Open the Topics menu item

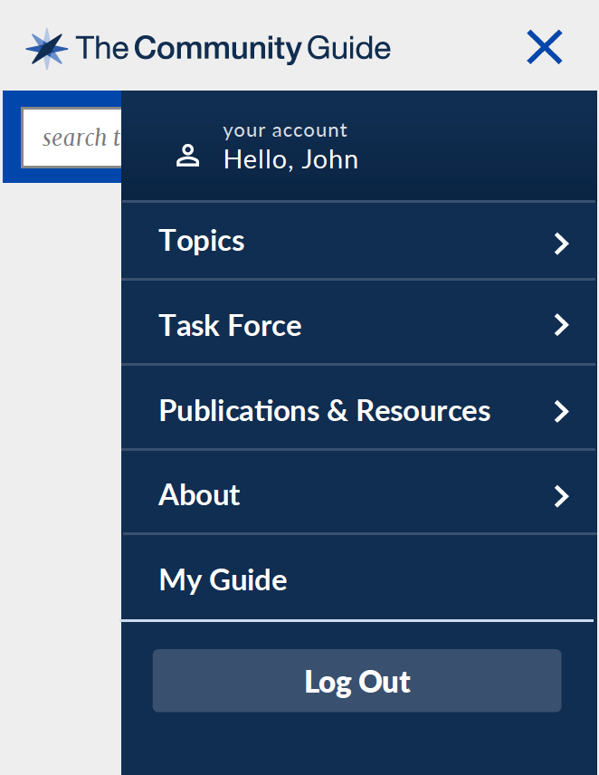pos(358,241)
